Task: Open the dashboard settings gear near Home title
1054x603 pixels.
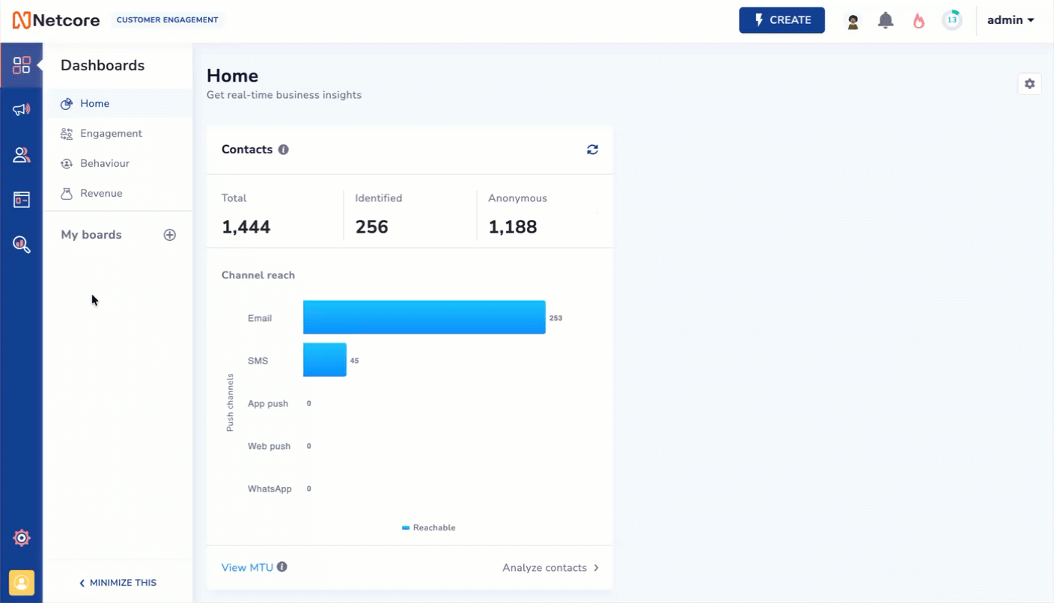Action: point(1029,84)
